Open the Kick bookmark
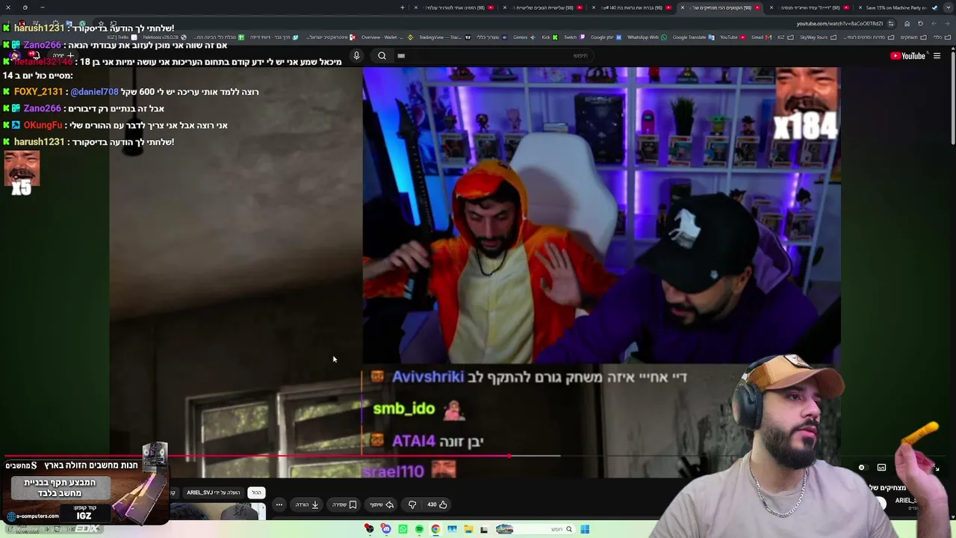This screenshot has width=956, height=538. (549, 37)
